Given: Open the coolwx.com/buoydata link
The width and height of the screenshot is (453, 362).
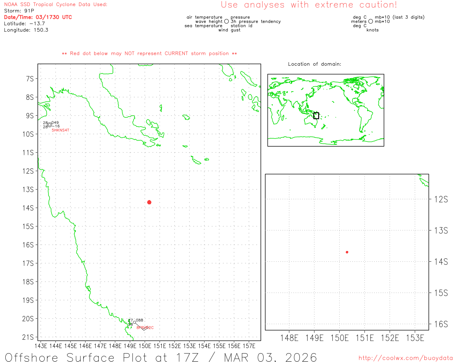Looking at the screenshot, I should pos(405,358).
